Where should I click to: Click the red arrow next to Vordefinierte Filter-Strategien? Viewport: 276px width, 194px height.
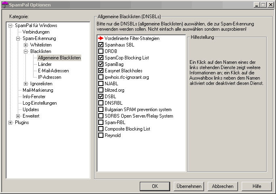(101, 38)
